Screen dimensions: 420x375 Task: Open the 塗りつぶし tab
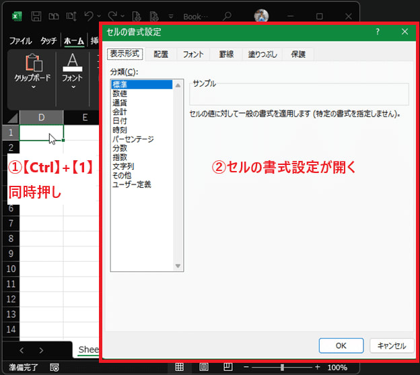point(261,55)
